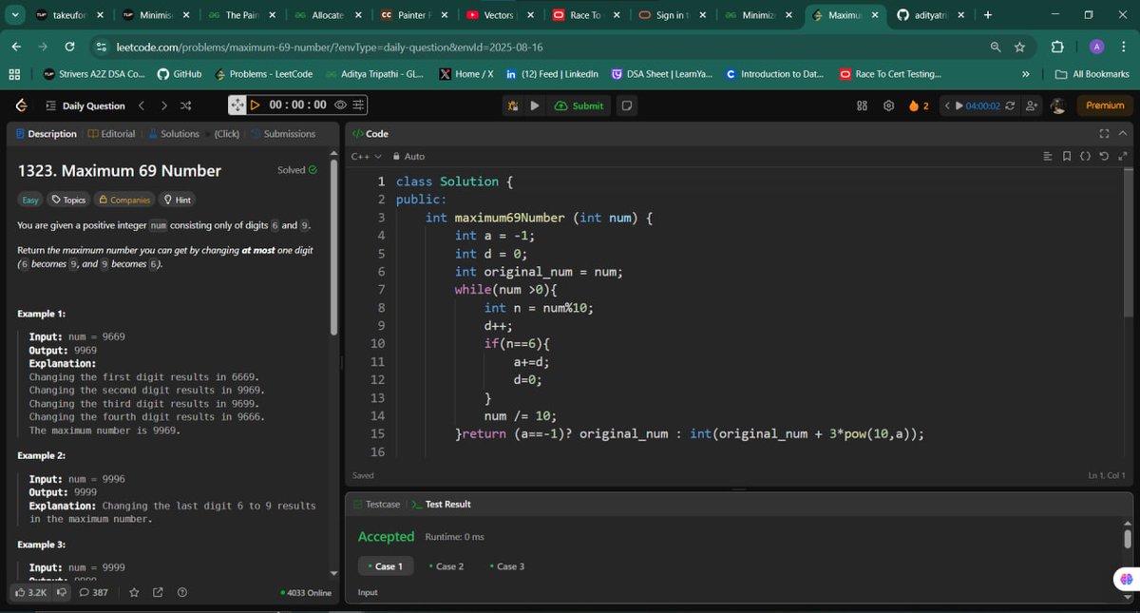Open the user profile avatar
Viewport: 1140px width, 613px height.
tap(1058, 105)
